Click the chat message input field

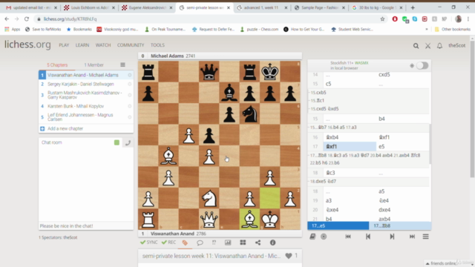[x=86, y=225]
